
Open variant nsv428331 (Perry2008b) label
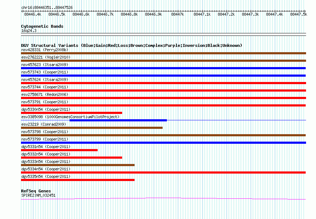(x=45, y=50)
